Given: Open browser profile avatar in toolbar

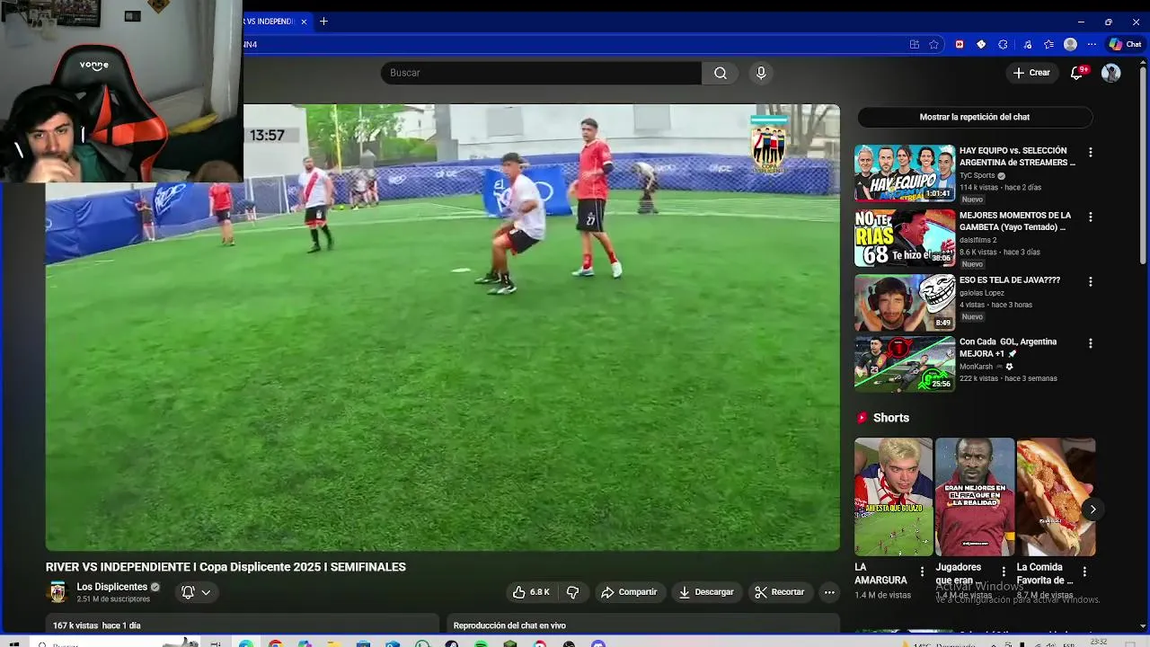Looking at the screenshot, I should click(x=1070, y=44).
